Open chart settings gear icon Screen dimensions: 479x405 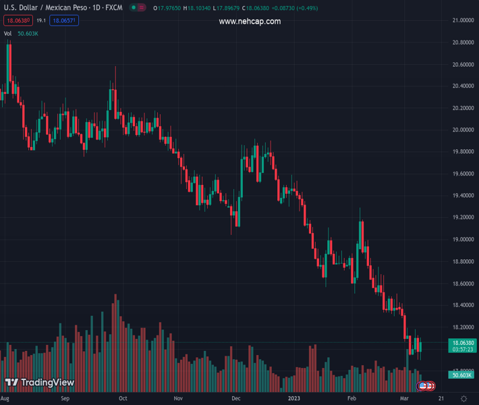pyautogui.click(x=463, y=398)
